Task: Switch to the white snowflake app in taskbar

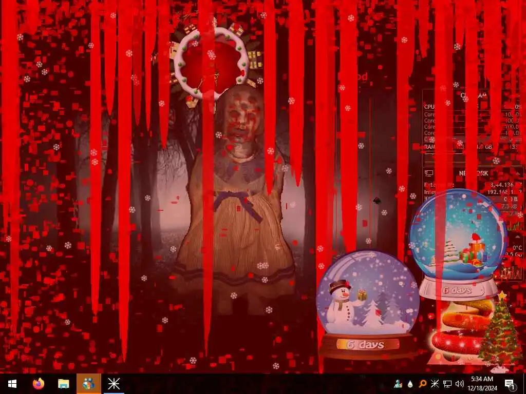Action: click(x=114, y=384)
